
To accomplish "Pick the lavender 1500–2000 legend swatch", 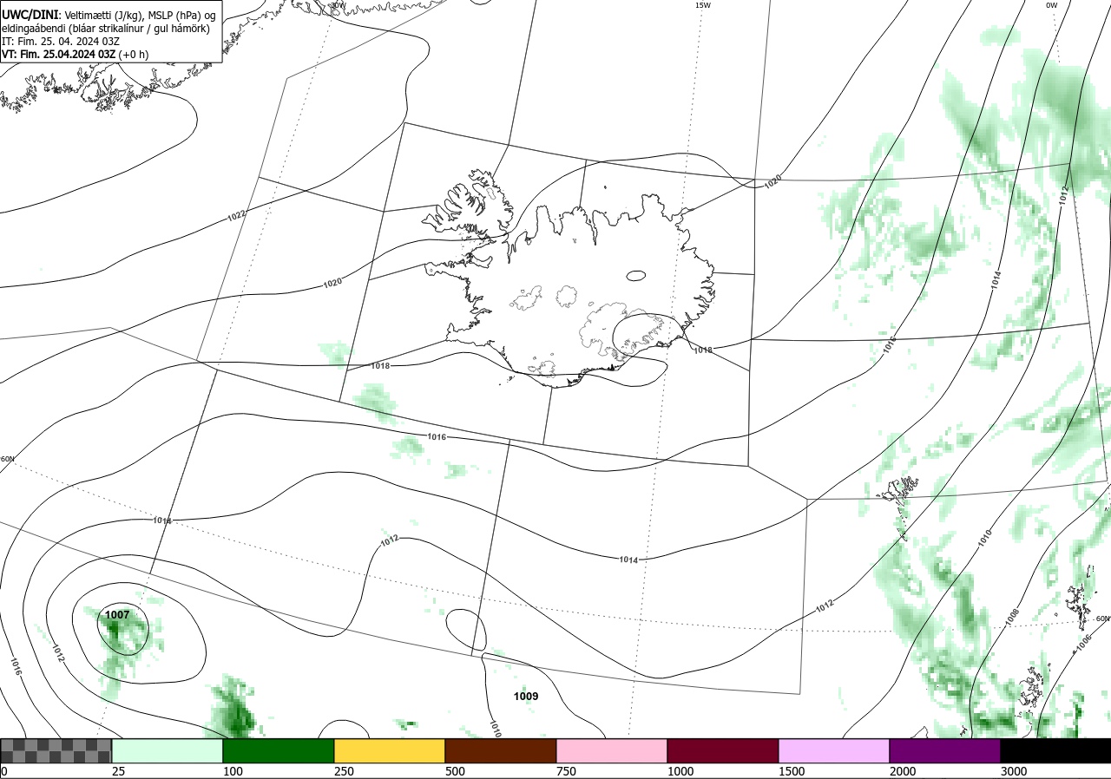I will point(834,750).
